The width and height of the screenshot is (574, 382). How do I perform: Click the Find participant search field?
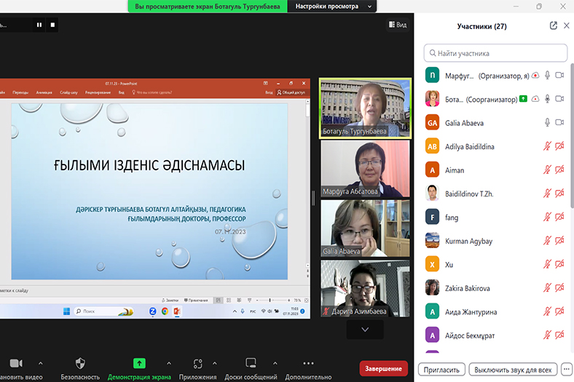(x=495, y=53)
